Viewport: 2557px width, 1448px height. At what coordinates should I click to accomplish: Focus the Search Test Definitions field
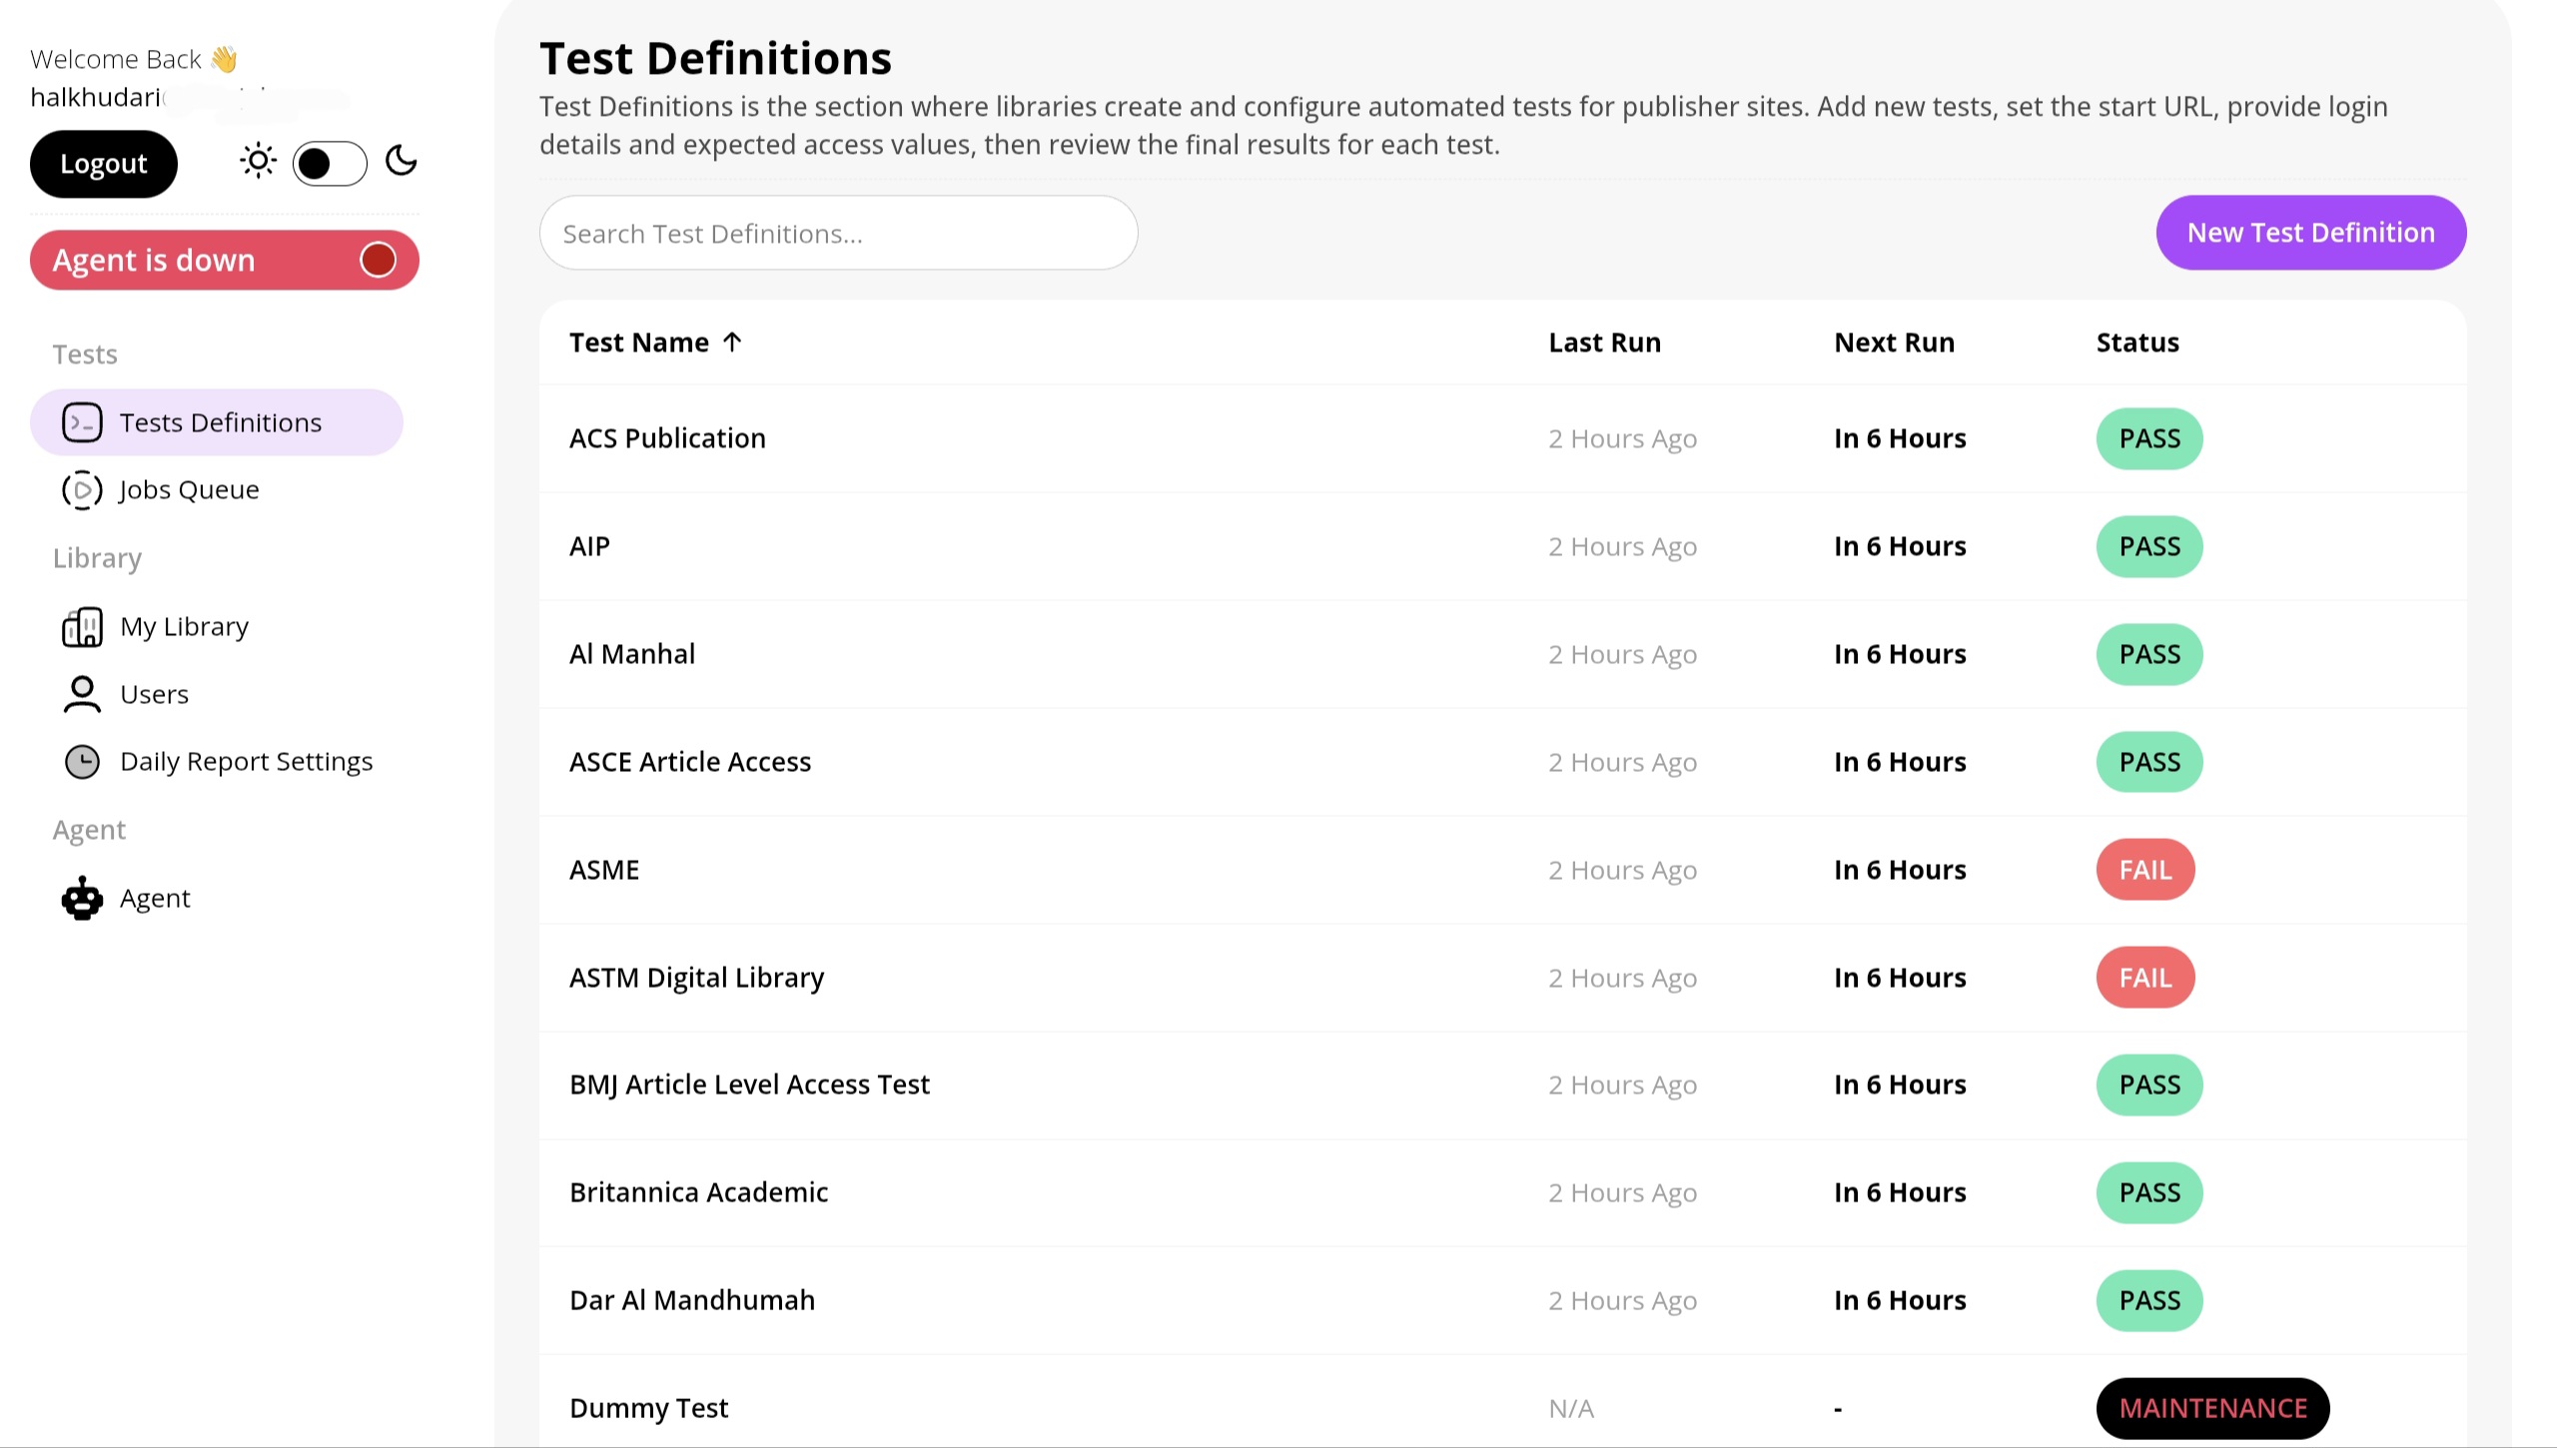coord(838,234)
